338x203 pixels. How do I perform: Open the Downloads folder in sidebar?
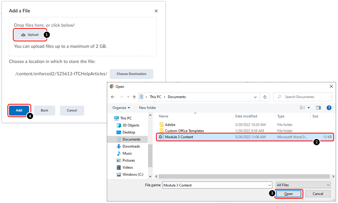point(131,146)
